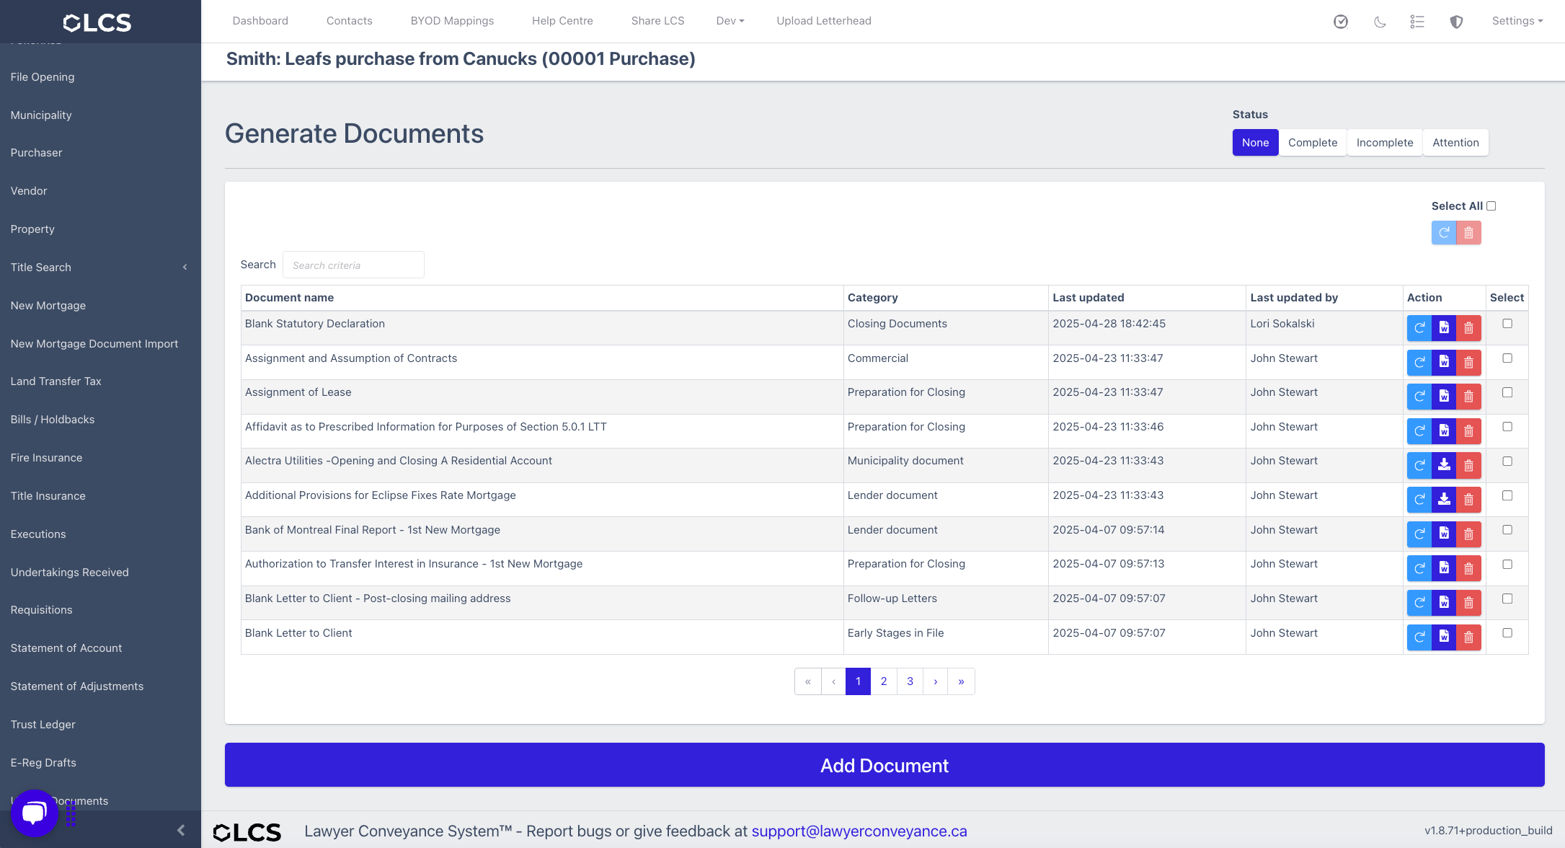Tick checkbox for Assignment and Assumption of Contracts
Viewport: 1565px width, 848px height.
(1507, 358)
